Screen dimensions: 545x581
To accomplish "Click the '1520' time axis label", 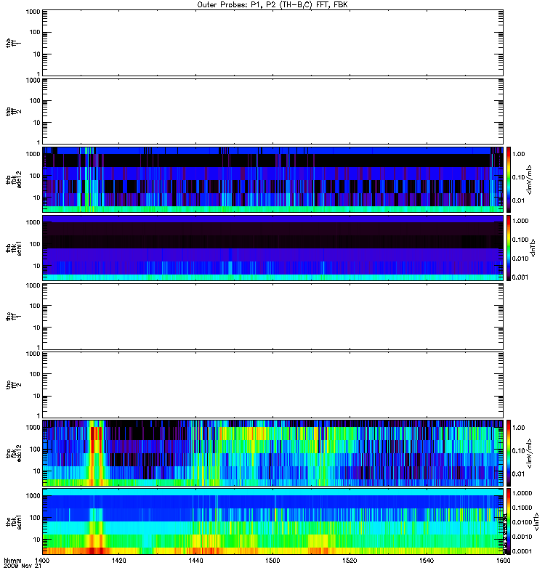I will [x=350, y=560].
